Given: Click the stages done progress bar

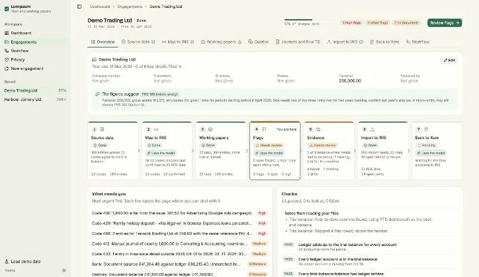Looking at the screenshot, I should point(308,20).
